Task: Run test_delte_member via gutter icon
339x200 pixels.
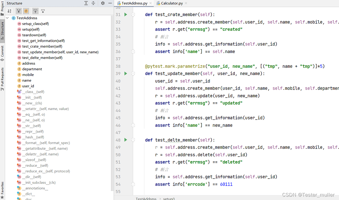Action: coord(126,140)
